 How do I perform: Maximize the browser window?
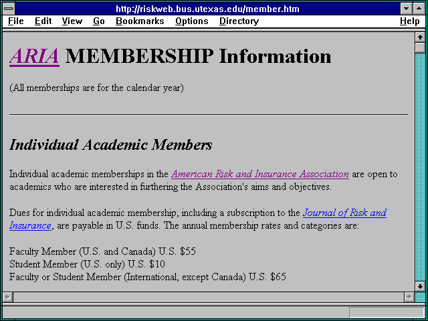click(x=419, y=9)
